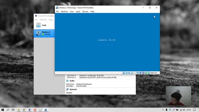The image size is (199, 112).
Task: Click the battery tray icon
Action: pos(177,110)
